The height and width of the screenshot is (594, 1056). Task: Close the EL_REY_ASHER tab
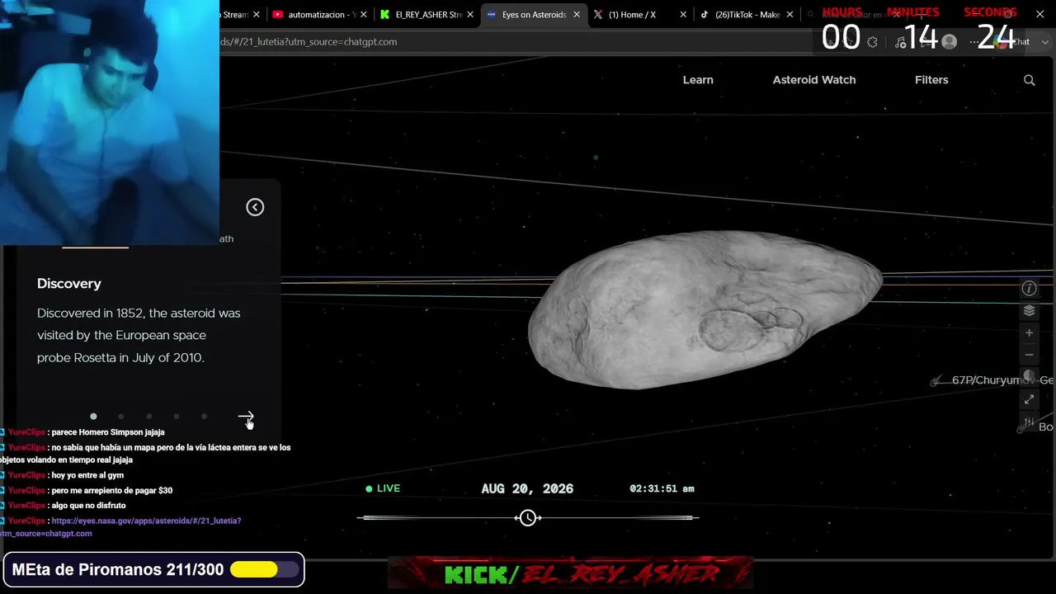(x=470, y=15)
